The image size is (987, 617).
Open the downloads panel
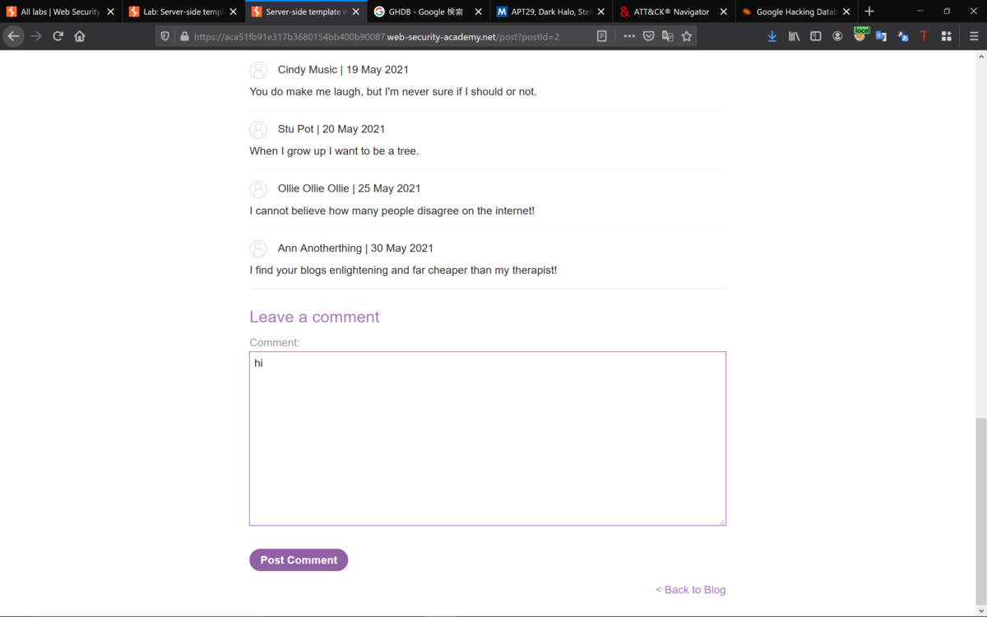pyautogui.click(x=772, y=36)
